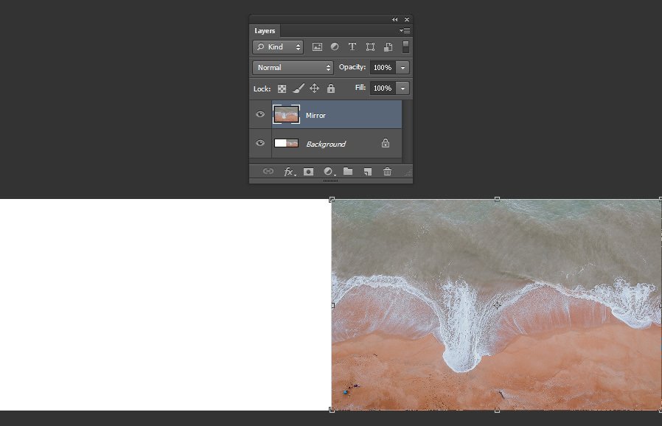Viewport: 662px width, 426px height.
Task: Click the bottom-center transform handle
Action: [x=497, y=410]
